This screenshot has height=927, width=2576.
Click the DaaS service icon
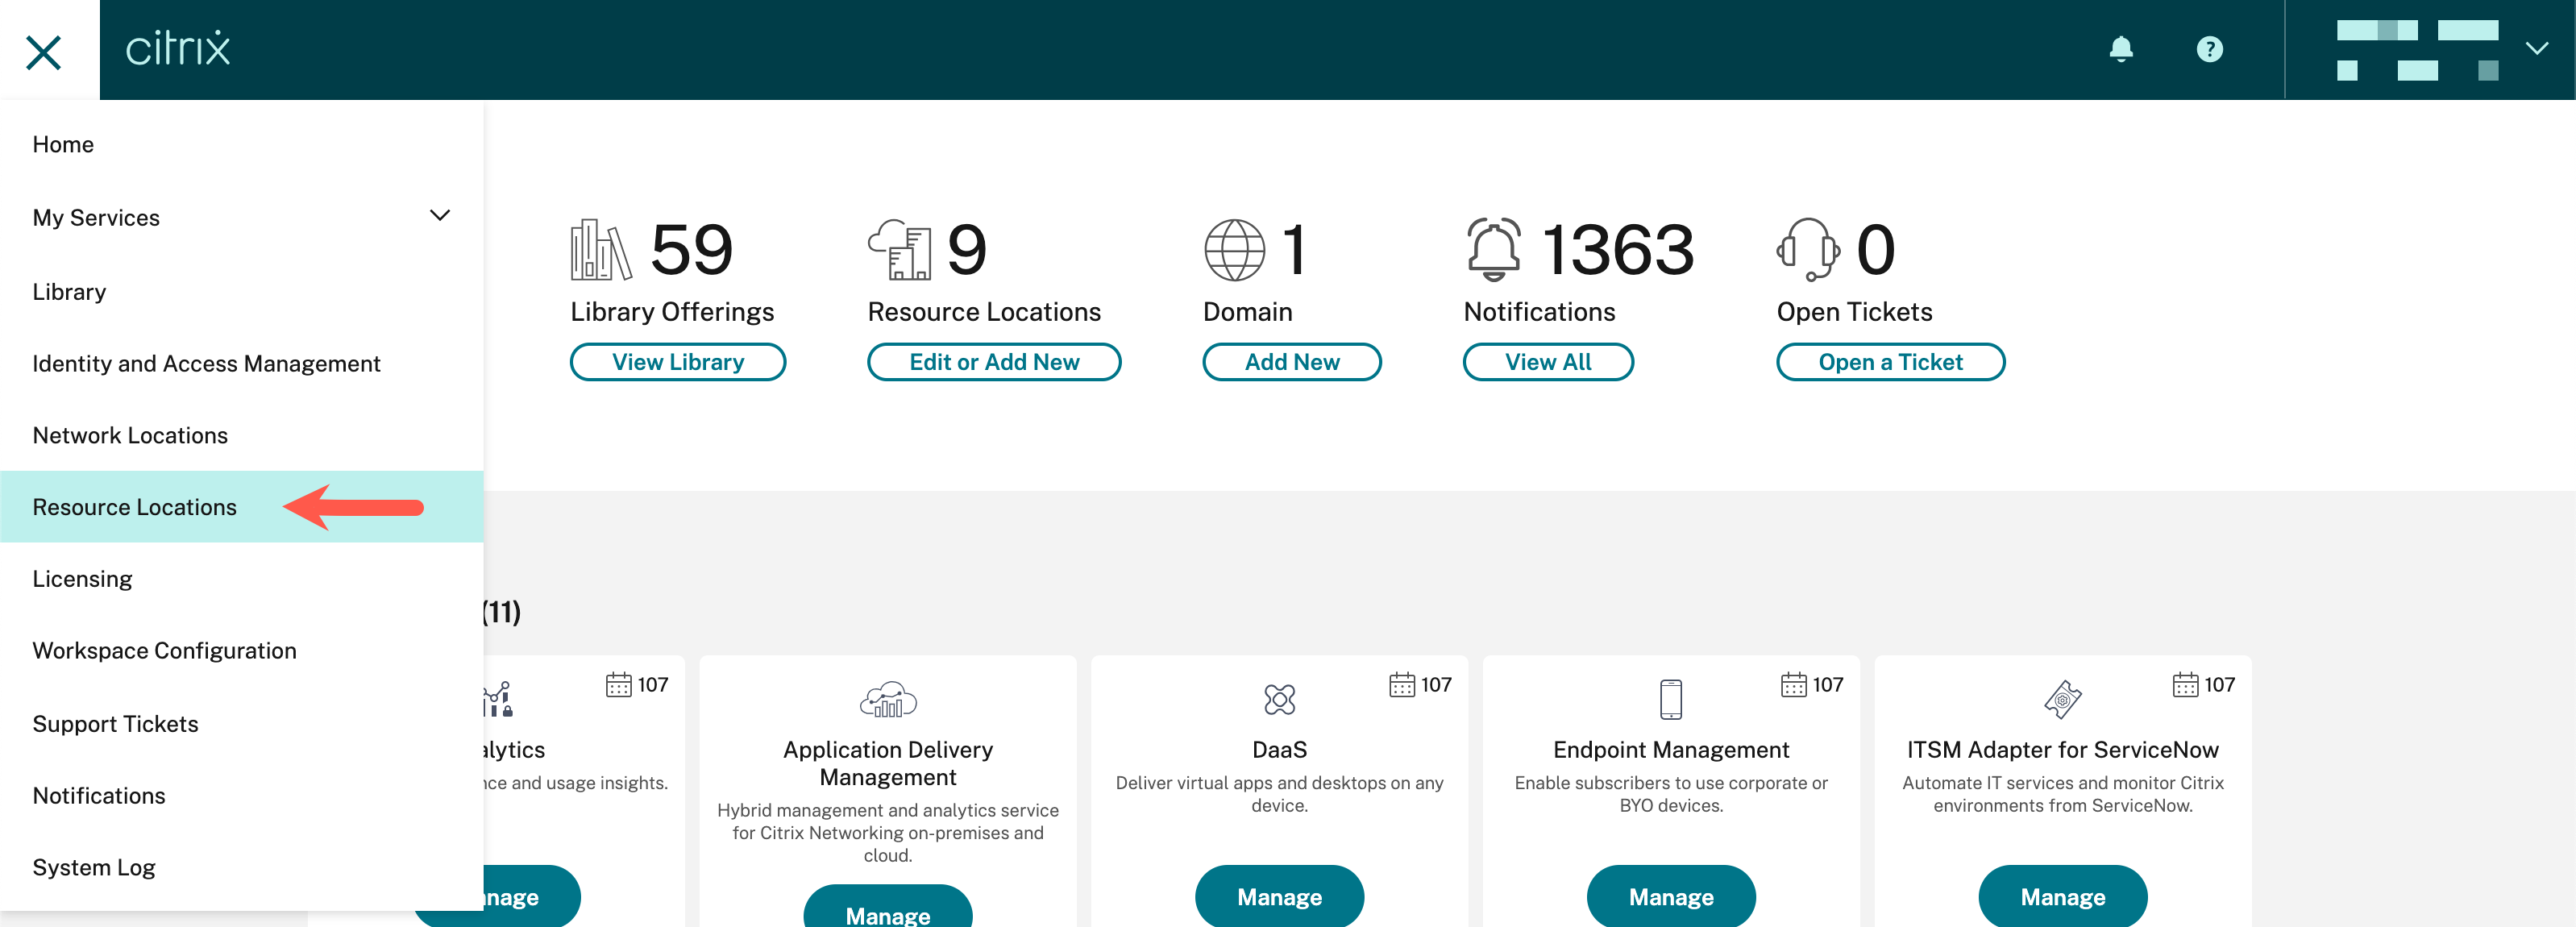[x=1279, y=699]
